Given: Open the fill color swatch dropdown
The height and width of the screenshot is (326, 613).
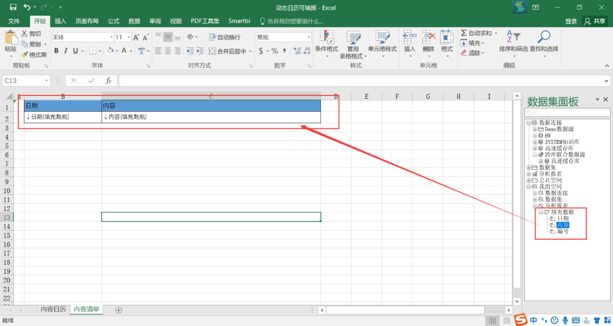Looking at the screenshot, I should tap(117, 51).
